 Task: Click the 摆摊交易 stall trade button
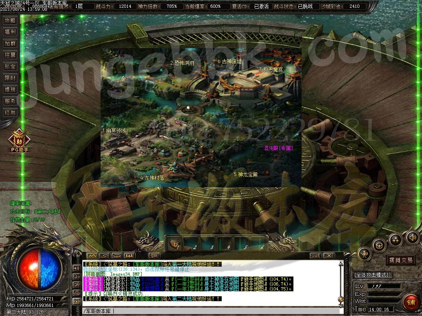(401, 260)
